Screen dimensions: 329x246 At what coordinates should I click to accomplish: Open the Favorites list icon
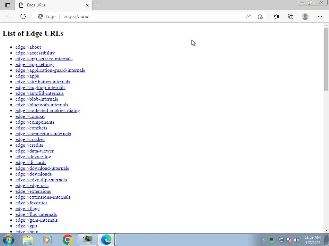(x=276, y=16)
